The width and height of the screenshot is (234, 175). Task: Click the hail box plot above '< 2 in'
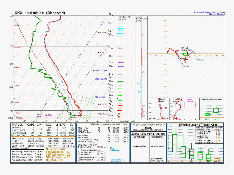(207, 114)
